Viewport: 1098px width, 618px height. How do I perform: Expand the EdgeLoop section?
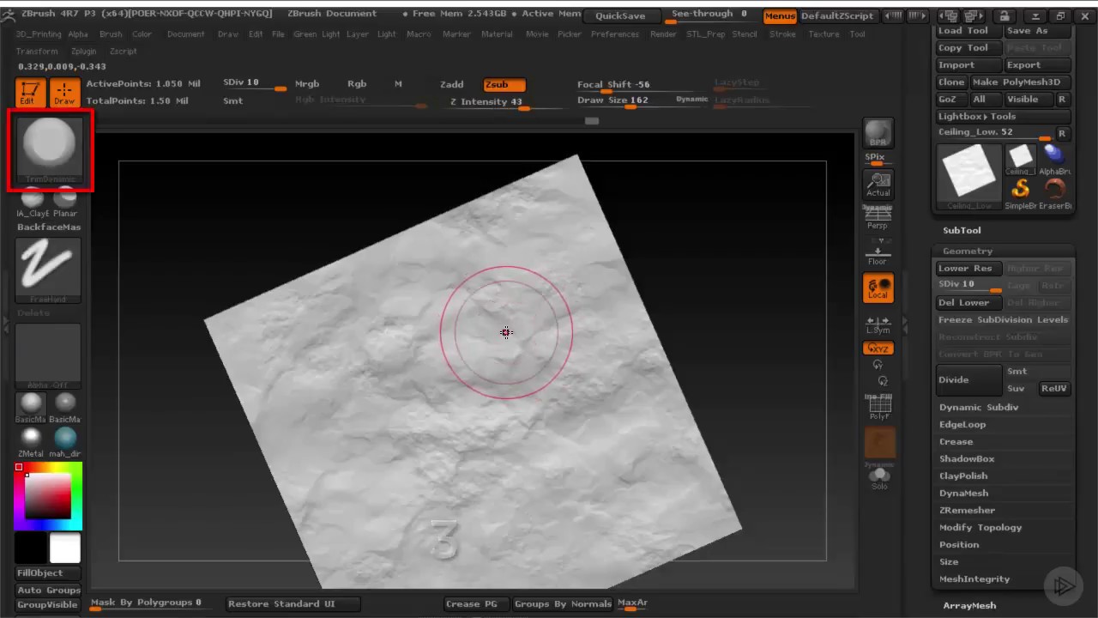[962, 425]
